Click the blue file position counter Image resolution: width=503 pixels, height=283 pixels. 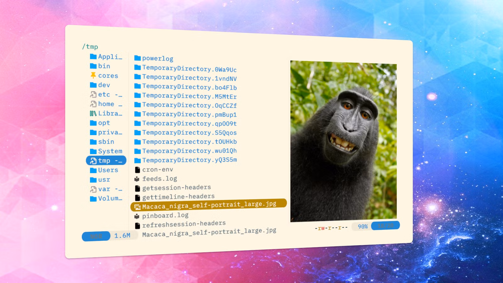pyautogui.click(x=385, y=225)
